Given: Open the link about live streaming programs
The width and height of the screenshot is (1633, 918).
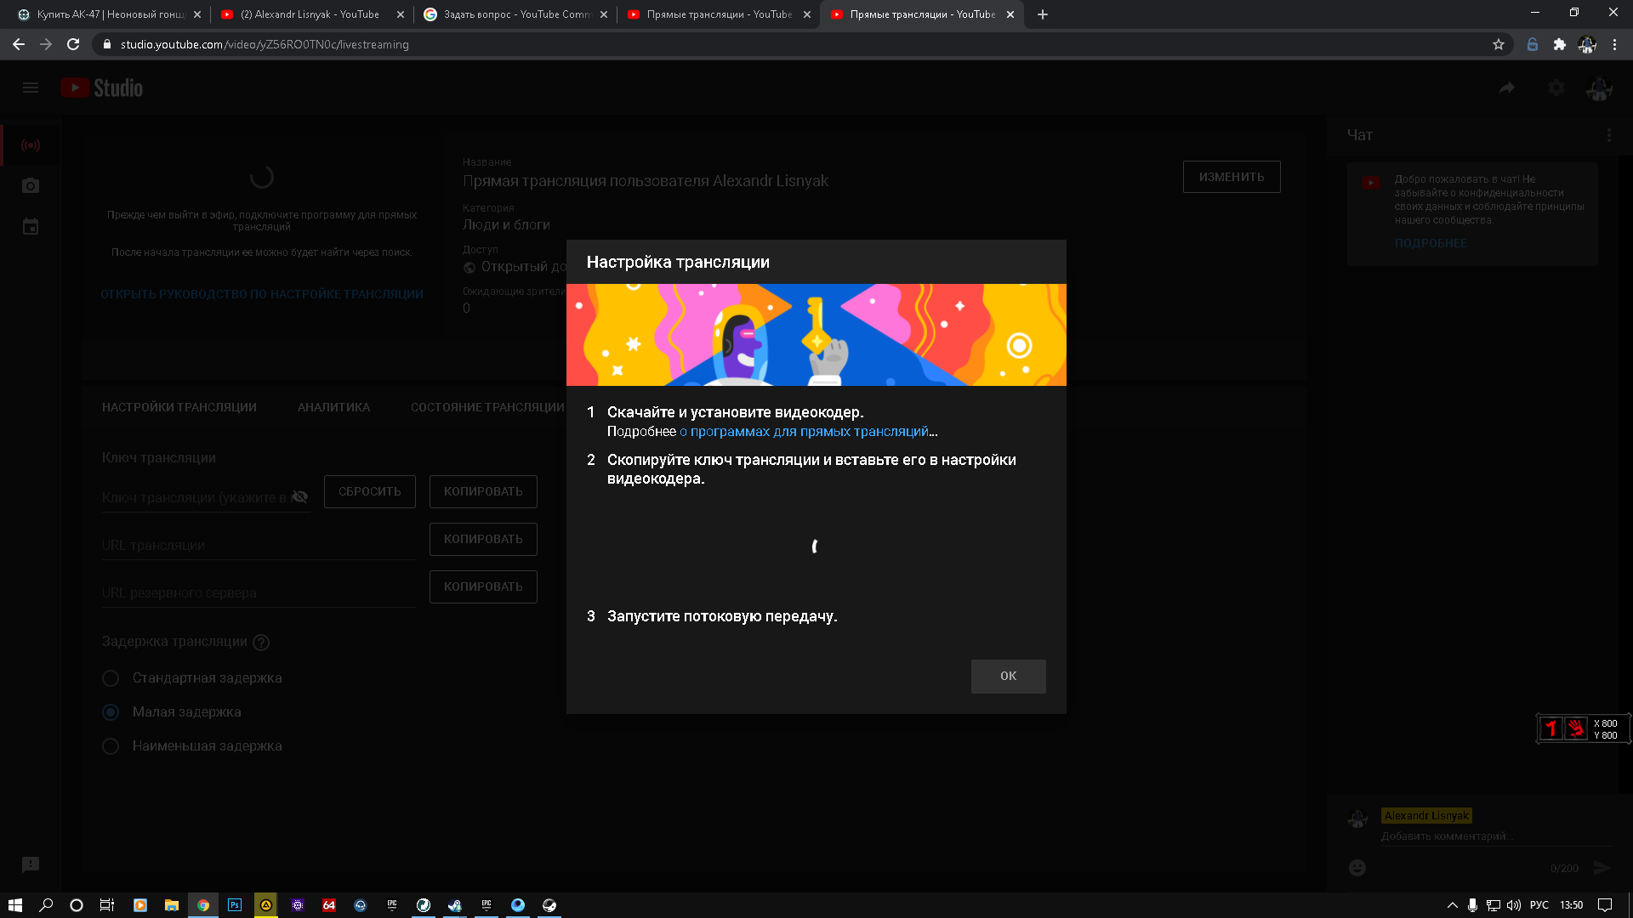Looking at the screenshot, I should [x=805, y=432].
